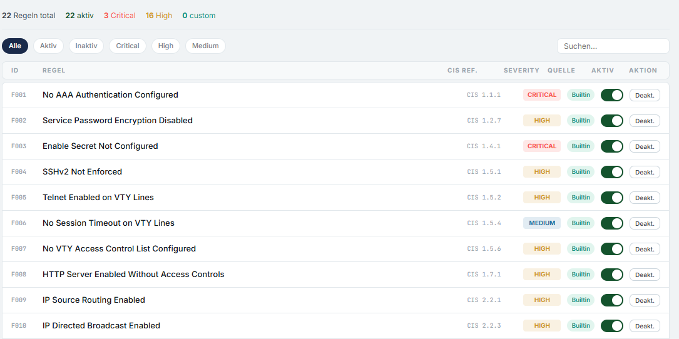Disable Telnet Enabled on VTY Lines toggle
679x339 pixels.
[611, 198]
